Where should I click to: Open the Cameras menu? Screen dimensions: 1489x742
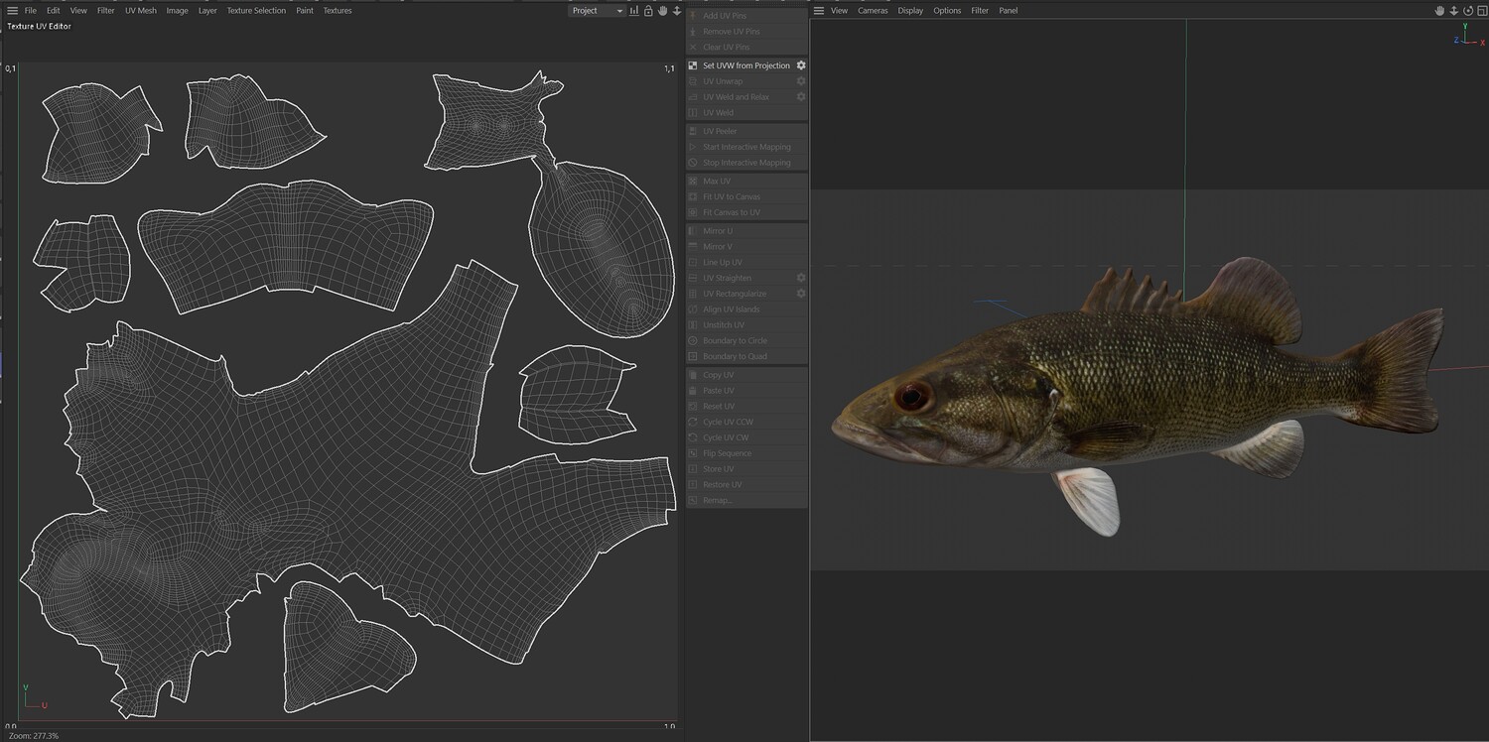point(873,11)
